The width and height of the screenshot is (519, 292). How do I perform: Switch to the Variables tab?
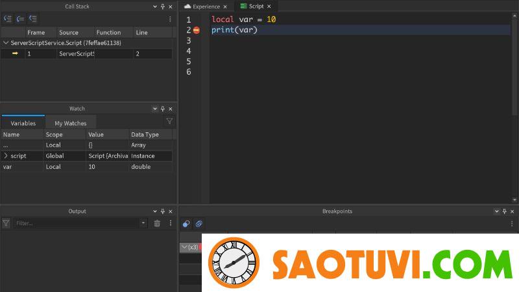pyautogui.click(x=23, y=123)
